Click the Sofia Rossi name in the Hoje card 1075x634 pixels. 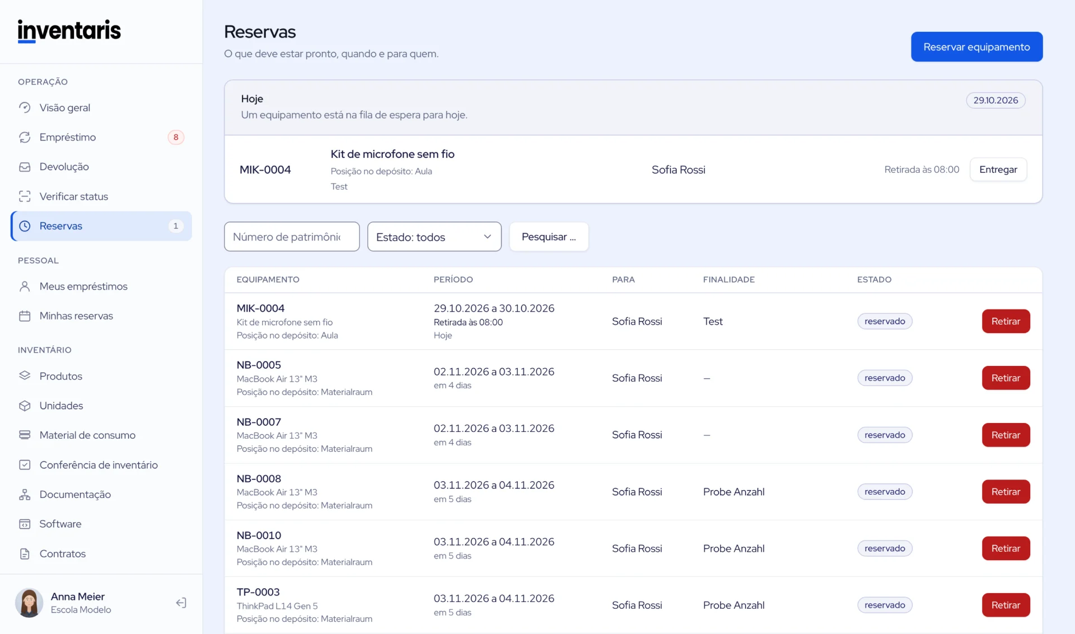pyautogui.click(x=678, y=170)
